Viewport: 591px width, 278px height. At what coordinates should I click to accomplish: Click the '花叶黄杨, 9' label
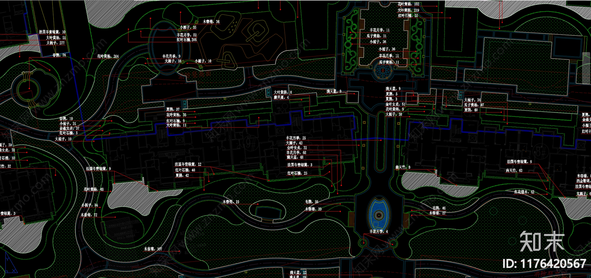pyautogui.click(x=395, y=109)
